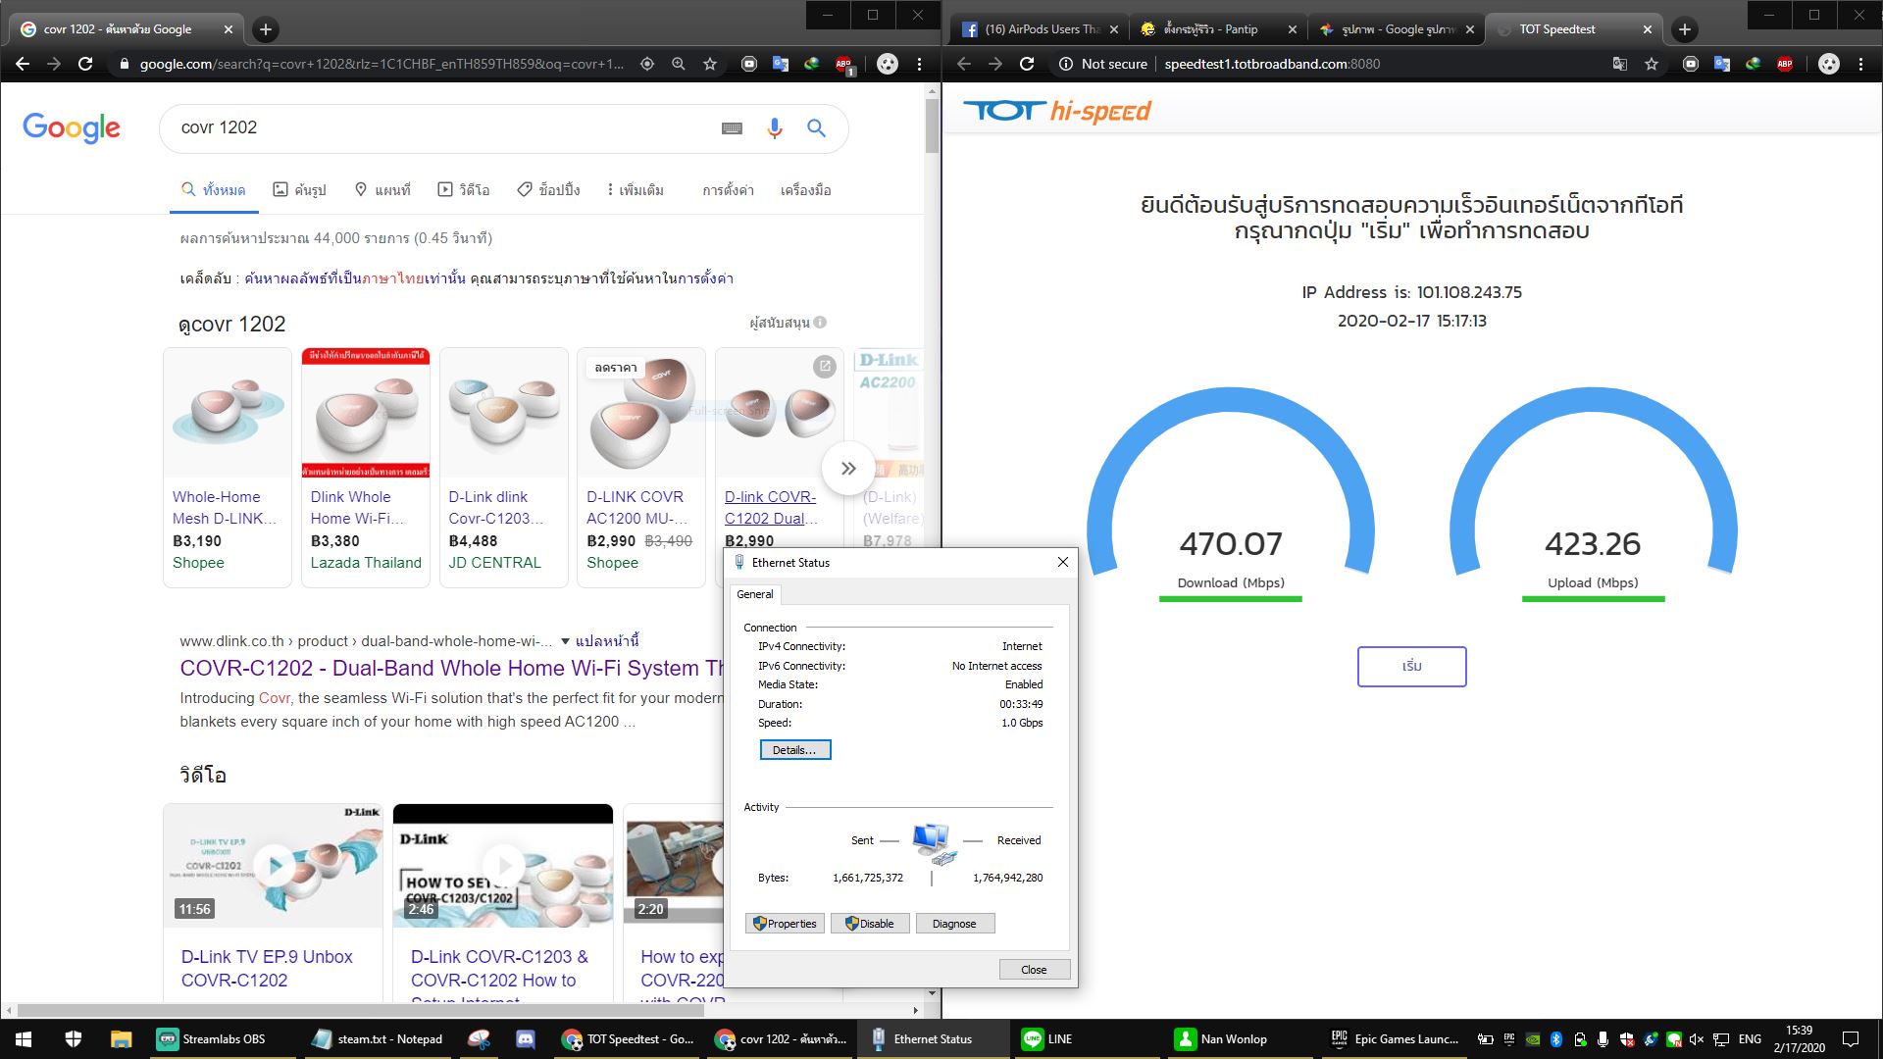Click the Close button in Ethernet Status
The width and height of the screenshot is (1883, 1059).
1034,970
